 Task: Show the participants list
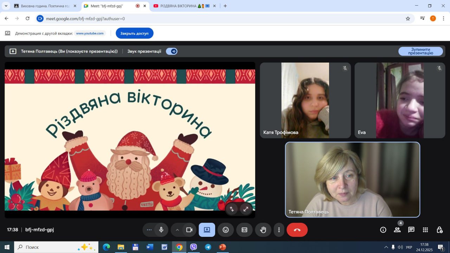click(397, 230)
